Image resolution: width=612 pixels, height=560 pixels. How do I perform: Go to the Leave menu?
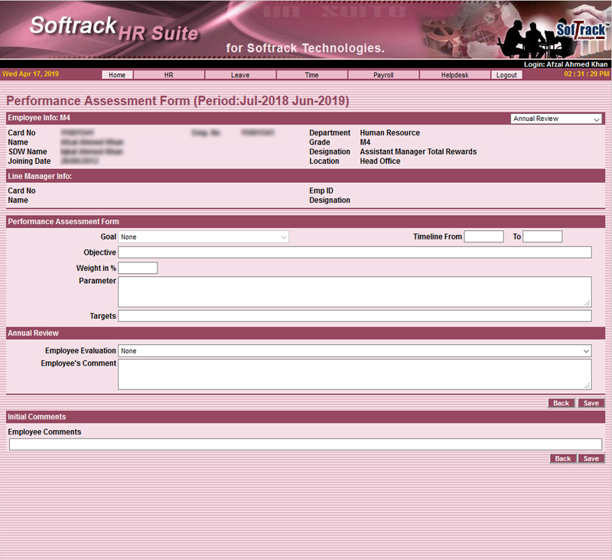(x=239, y=75)
